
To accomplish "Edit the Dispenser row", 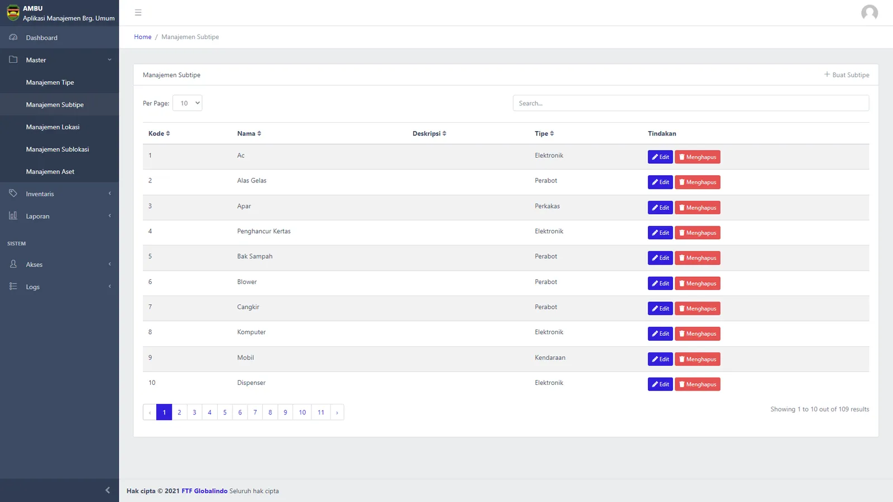I will pos(660,384).
